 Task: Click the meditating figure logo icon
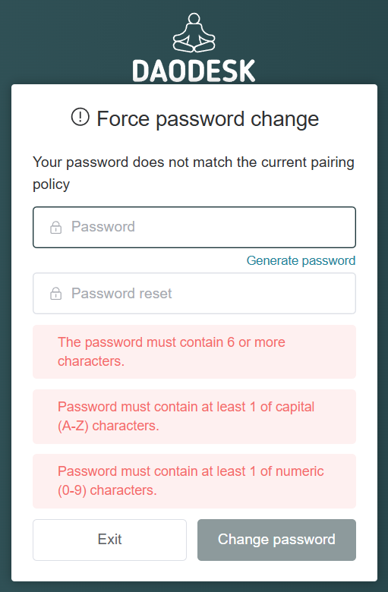pos(194,33)
